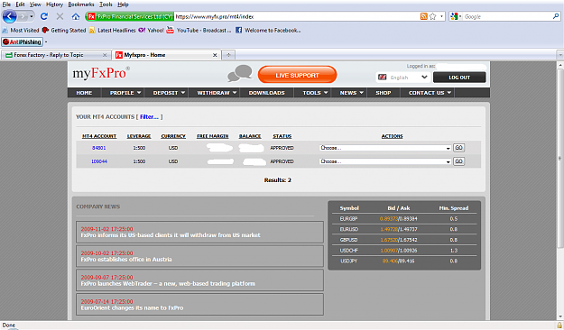Open actions dropdown for account 109044
564x330 pixels.
tap(384, 161)
